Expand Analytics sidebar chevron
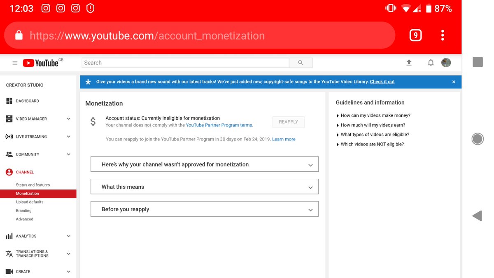The image size is (494, 278). tap(68, 236)
